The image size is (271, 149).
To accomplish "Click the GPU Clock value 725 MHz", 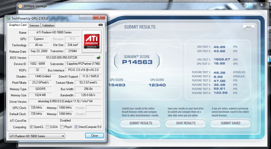I will (37, 108).
